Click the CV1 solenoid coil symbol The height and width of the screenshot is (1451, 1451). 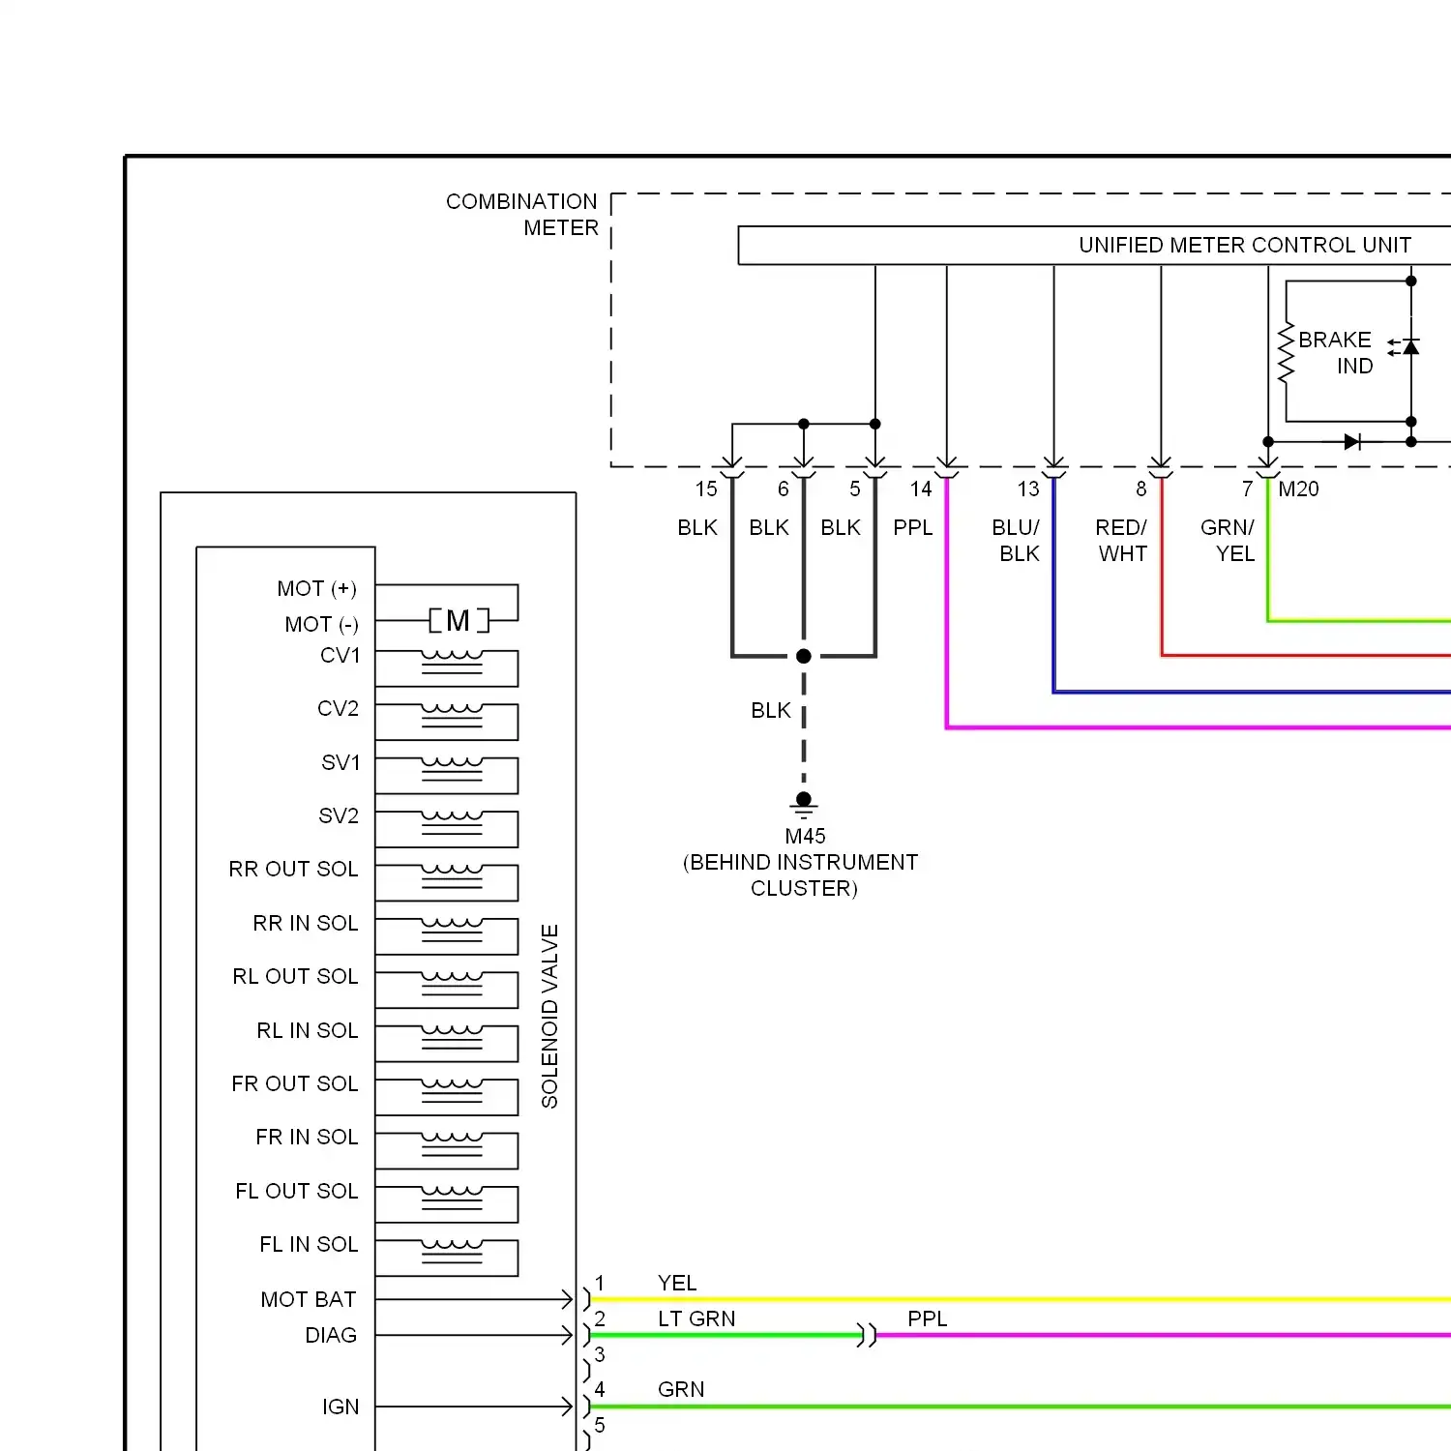click(x=452, y=661)
